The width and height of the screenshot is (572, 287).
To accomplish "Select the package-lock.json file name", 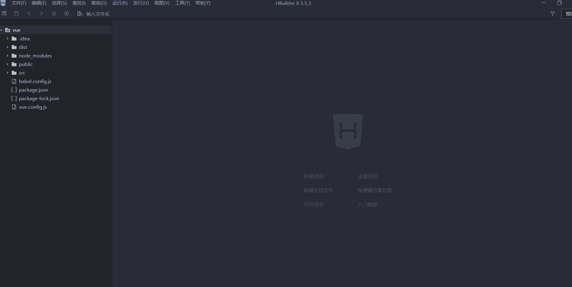I will tap(39, 99).
